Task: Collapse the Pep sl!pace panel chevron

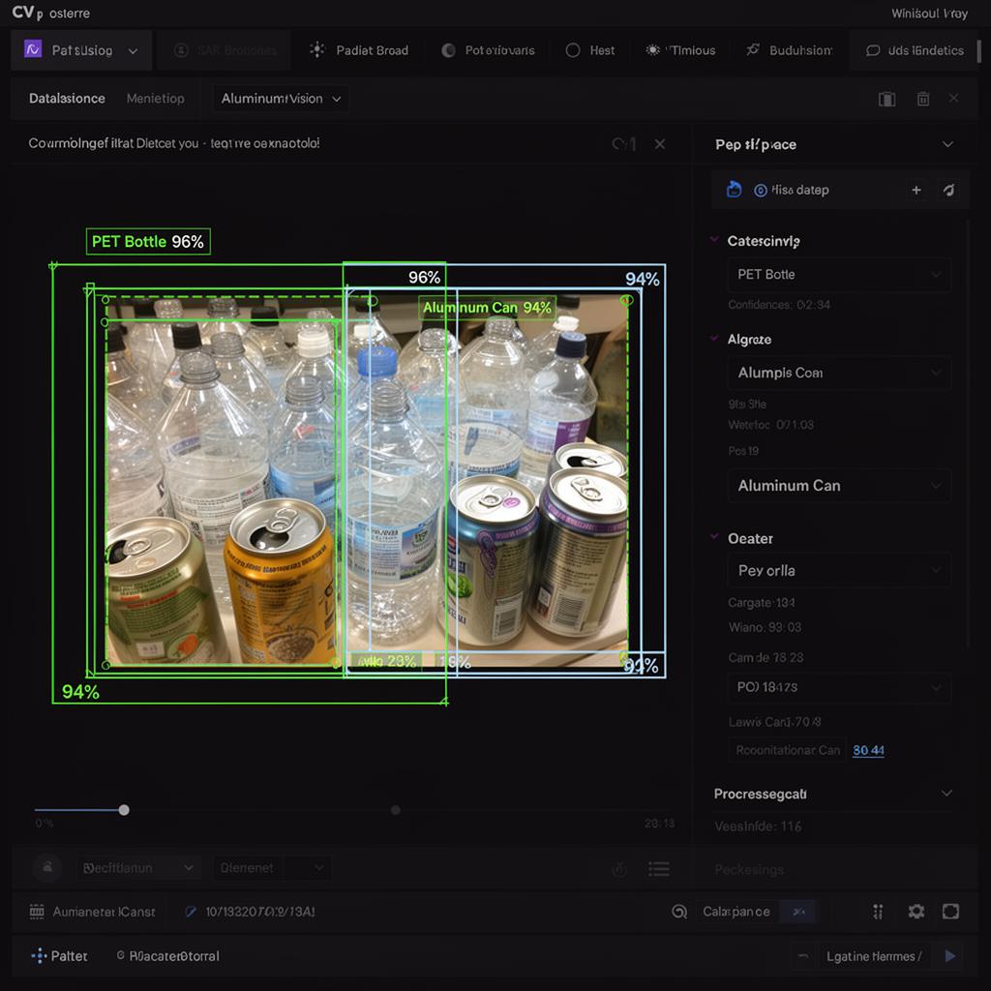Action: pyautogui.click(x=947, y=144)
